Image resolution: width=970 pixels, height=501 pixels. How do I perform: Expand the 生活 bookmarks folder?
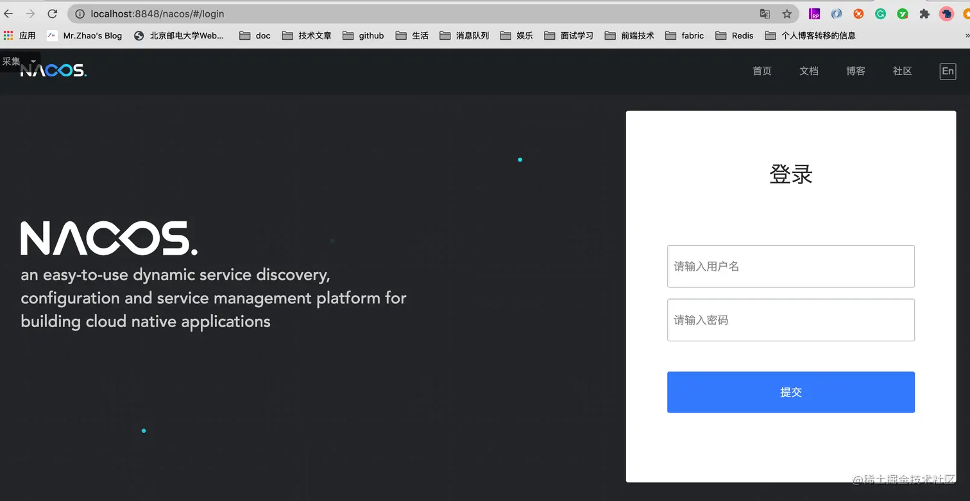[x=412, y=36]
